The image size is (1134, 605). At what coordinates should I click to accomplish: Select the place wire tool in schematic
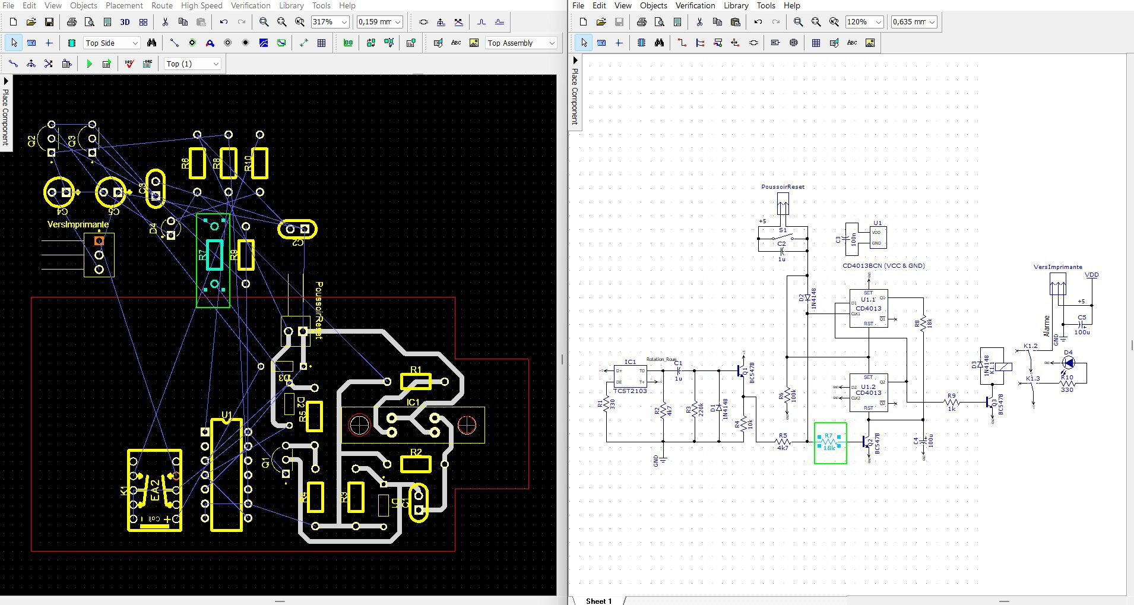pyautogui.click(x=682, y=43)
